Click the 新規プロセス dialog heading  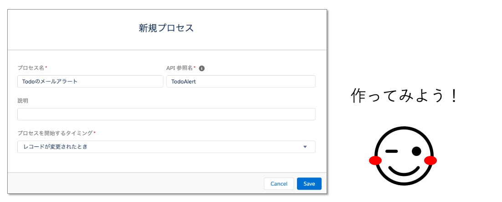tap(166, 28)
